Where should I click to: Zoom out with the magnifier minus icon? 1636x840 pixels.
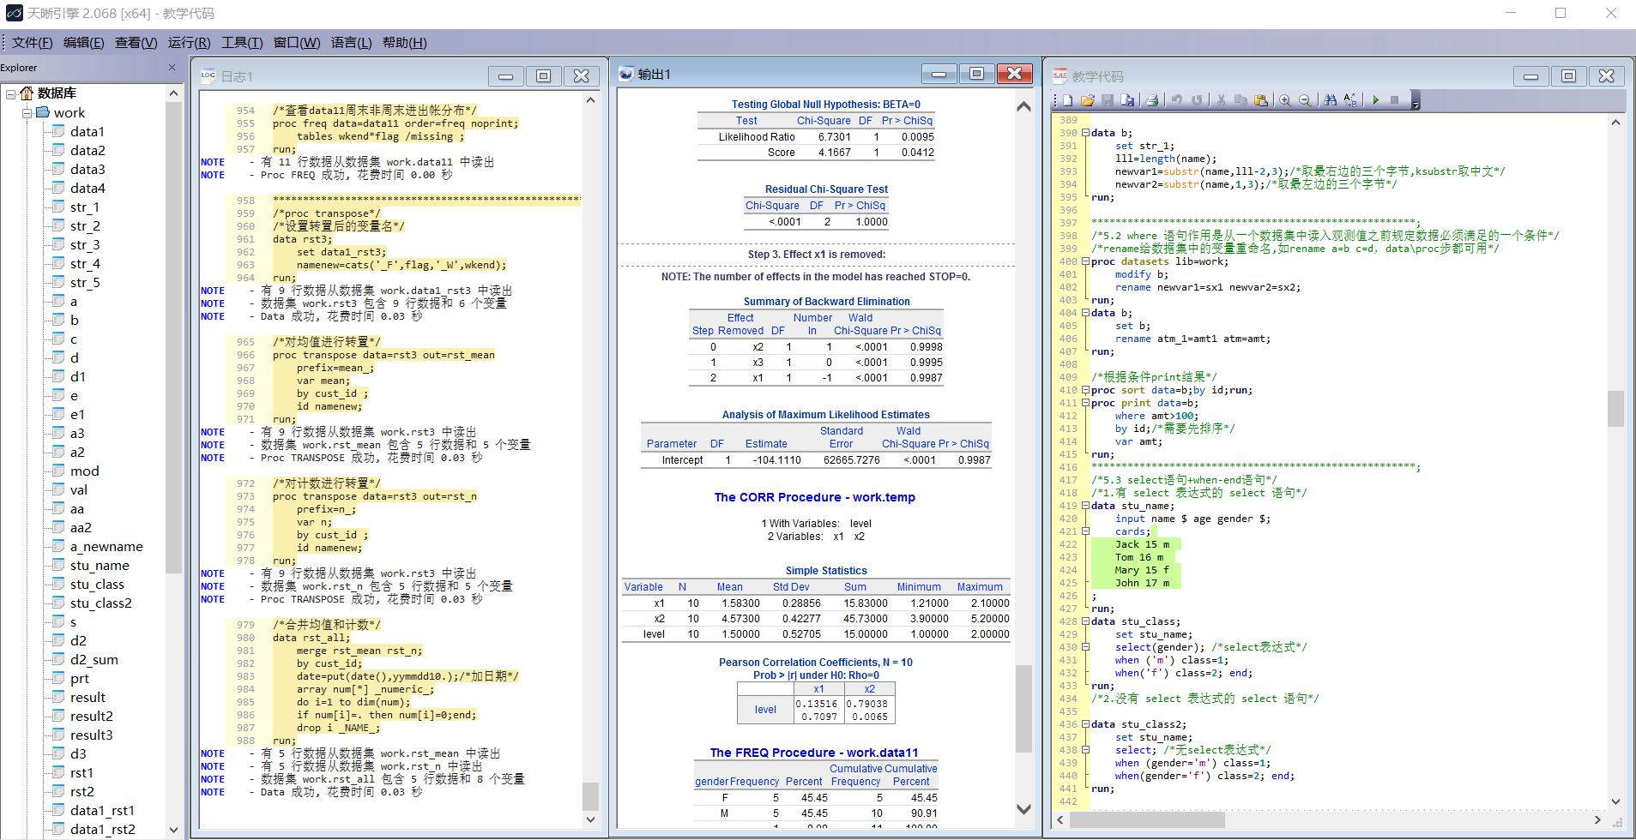tap(1305, 100)
